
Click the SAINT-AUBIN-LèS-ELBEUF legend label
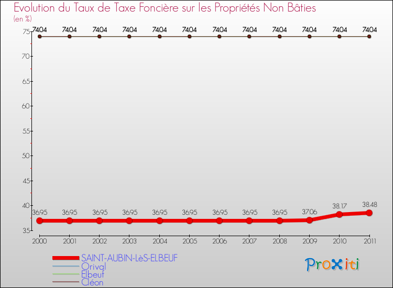pos(129,258)
